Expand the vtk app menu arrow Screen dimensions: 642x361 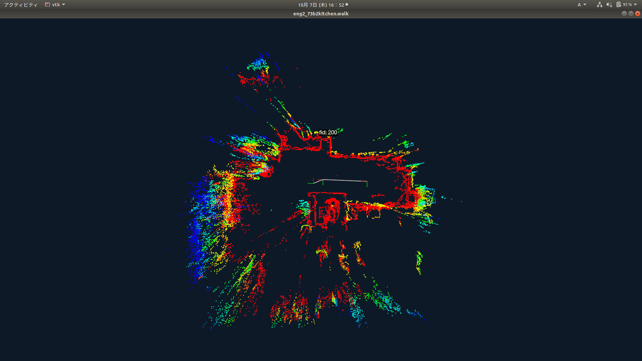64,5
